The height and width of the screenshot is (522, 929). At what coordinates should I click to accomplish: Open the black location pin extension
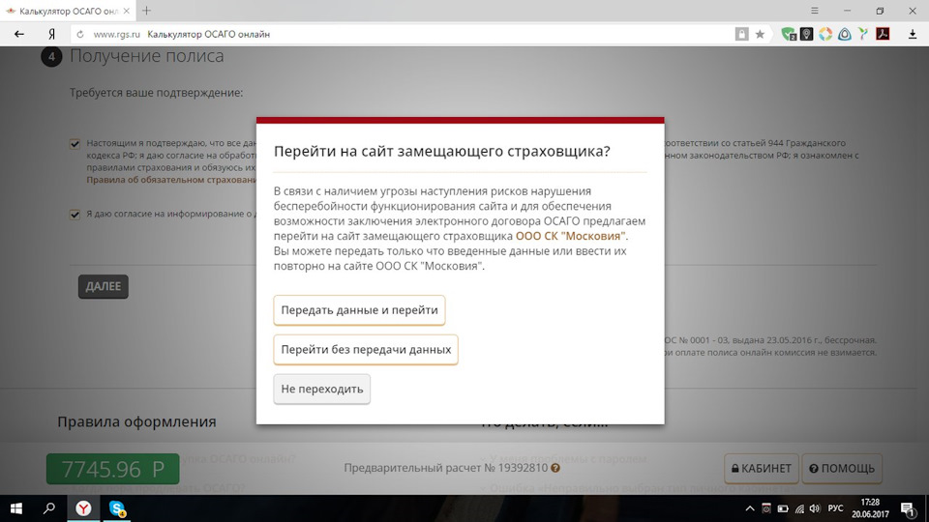click(x=806, y=35)
